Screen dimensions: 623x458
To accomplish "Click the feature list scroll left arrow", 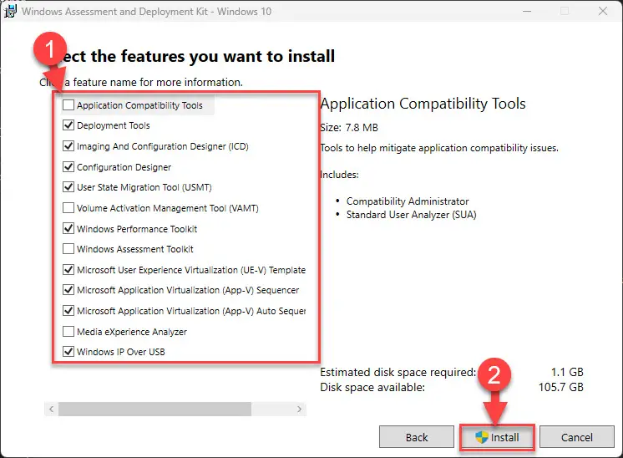I will [x=51, y=409].
